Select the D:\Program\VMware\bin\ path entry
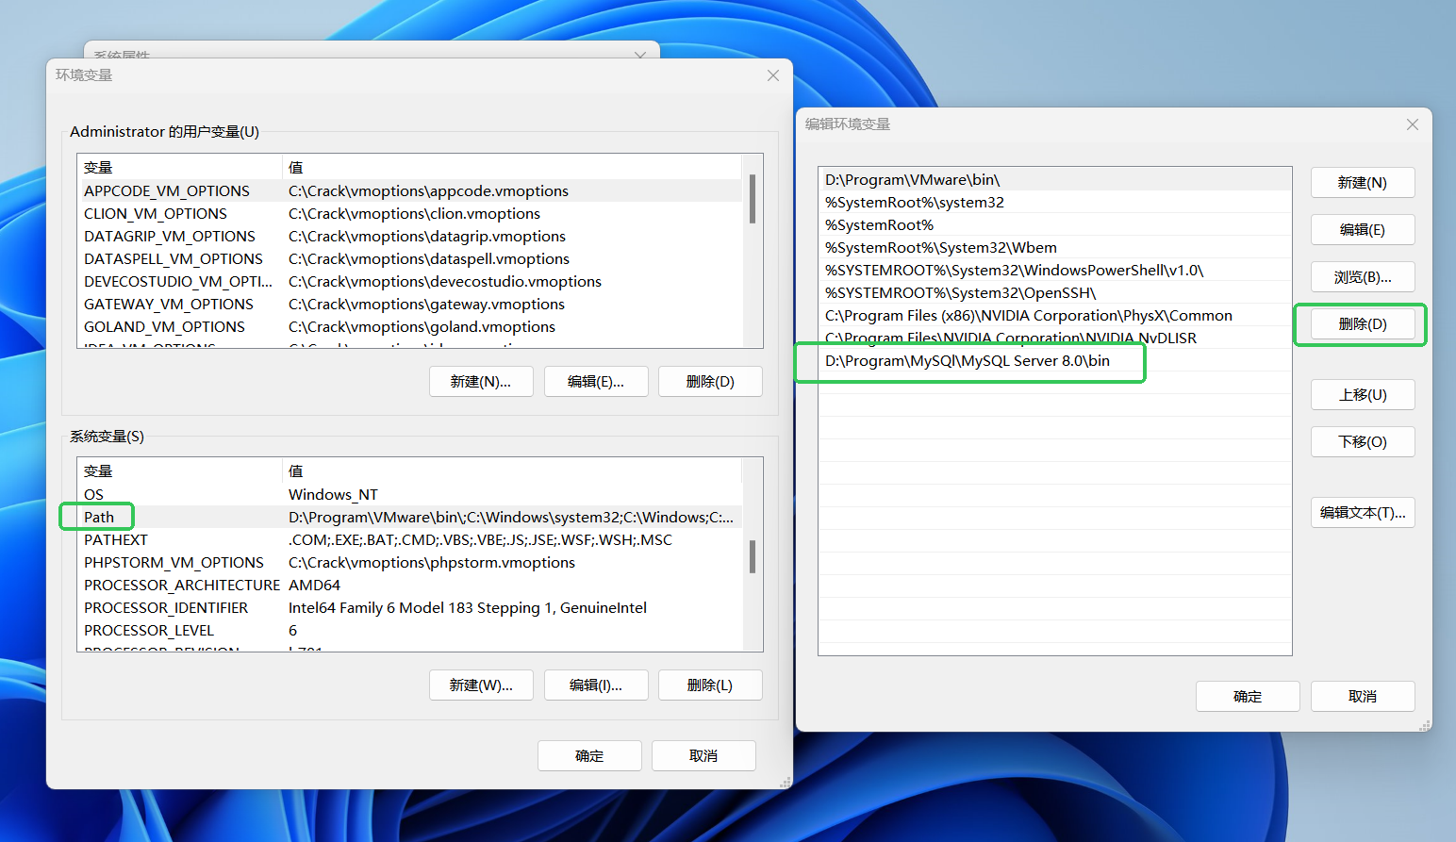The height and width of the screenshot is (842, 1456). click(1055, 180)
